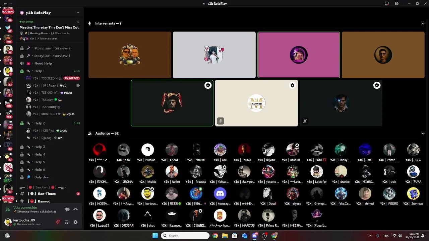Open audience member Nicolas avatar
The height and width of the screenshot is (241, 429).
(148, 150)
